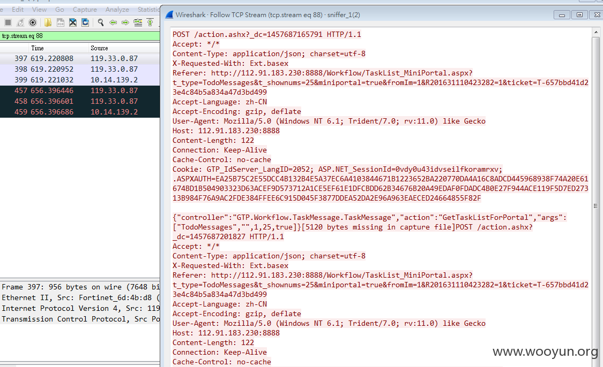Open the Statistics menu
Image resolution: width=603 pixels, height=367 pixels.
click(148, 10)
